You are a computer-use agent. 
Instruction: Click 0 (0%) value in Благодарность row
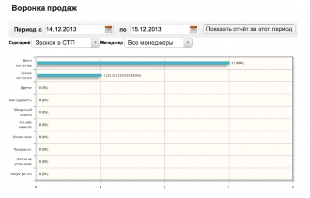(x=44, y=100)
